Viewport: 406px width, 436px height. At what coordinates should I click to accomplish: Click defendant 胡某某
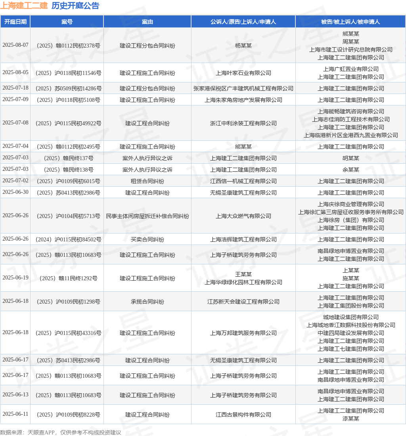[350, 158]
